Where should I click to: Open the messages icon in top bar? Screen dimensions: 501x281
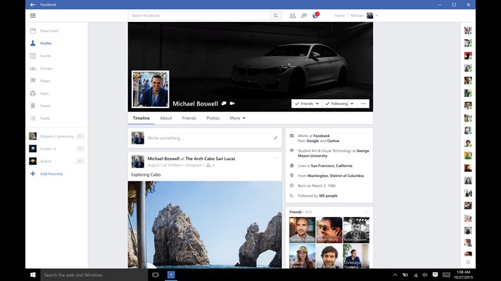(x=304, y=15)
